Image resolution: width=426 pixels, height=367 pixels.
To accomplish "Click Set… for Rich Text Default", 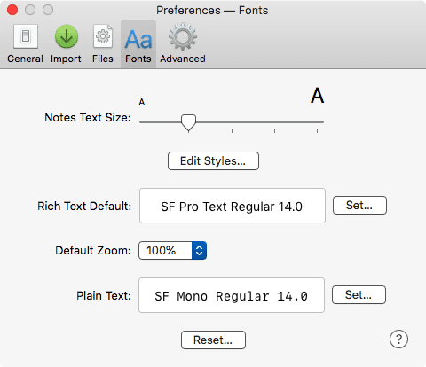I will coord(359,205).
